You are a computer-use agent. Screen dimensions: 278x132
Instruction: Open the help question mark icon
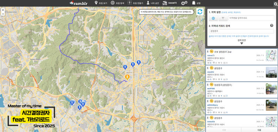pyautogui.click(x=272, y=26)
